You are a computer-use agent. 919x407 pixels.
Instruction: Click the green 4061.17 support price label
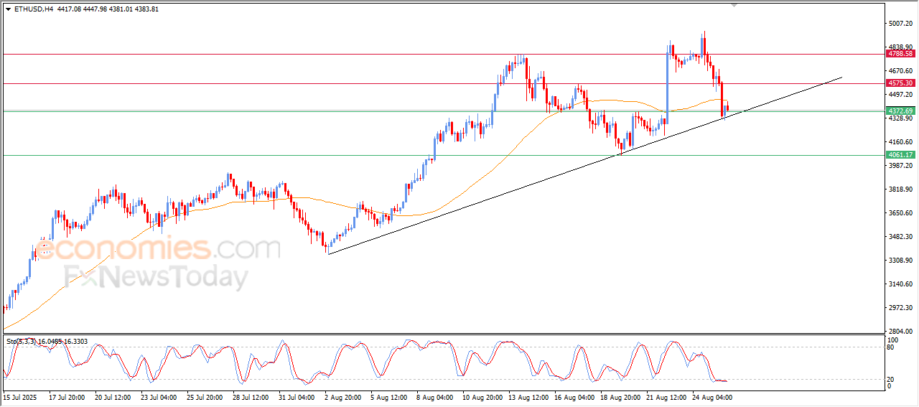[900, 155]
